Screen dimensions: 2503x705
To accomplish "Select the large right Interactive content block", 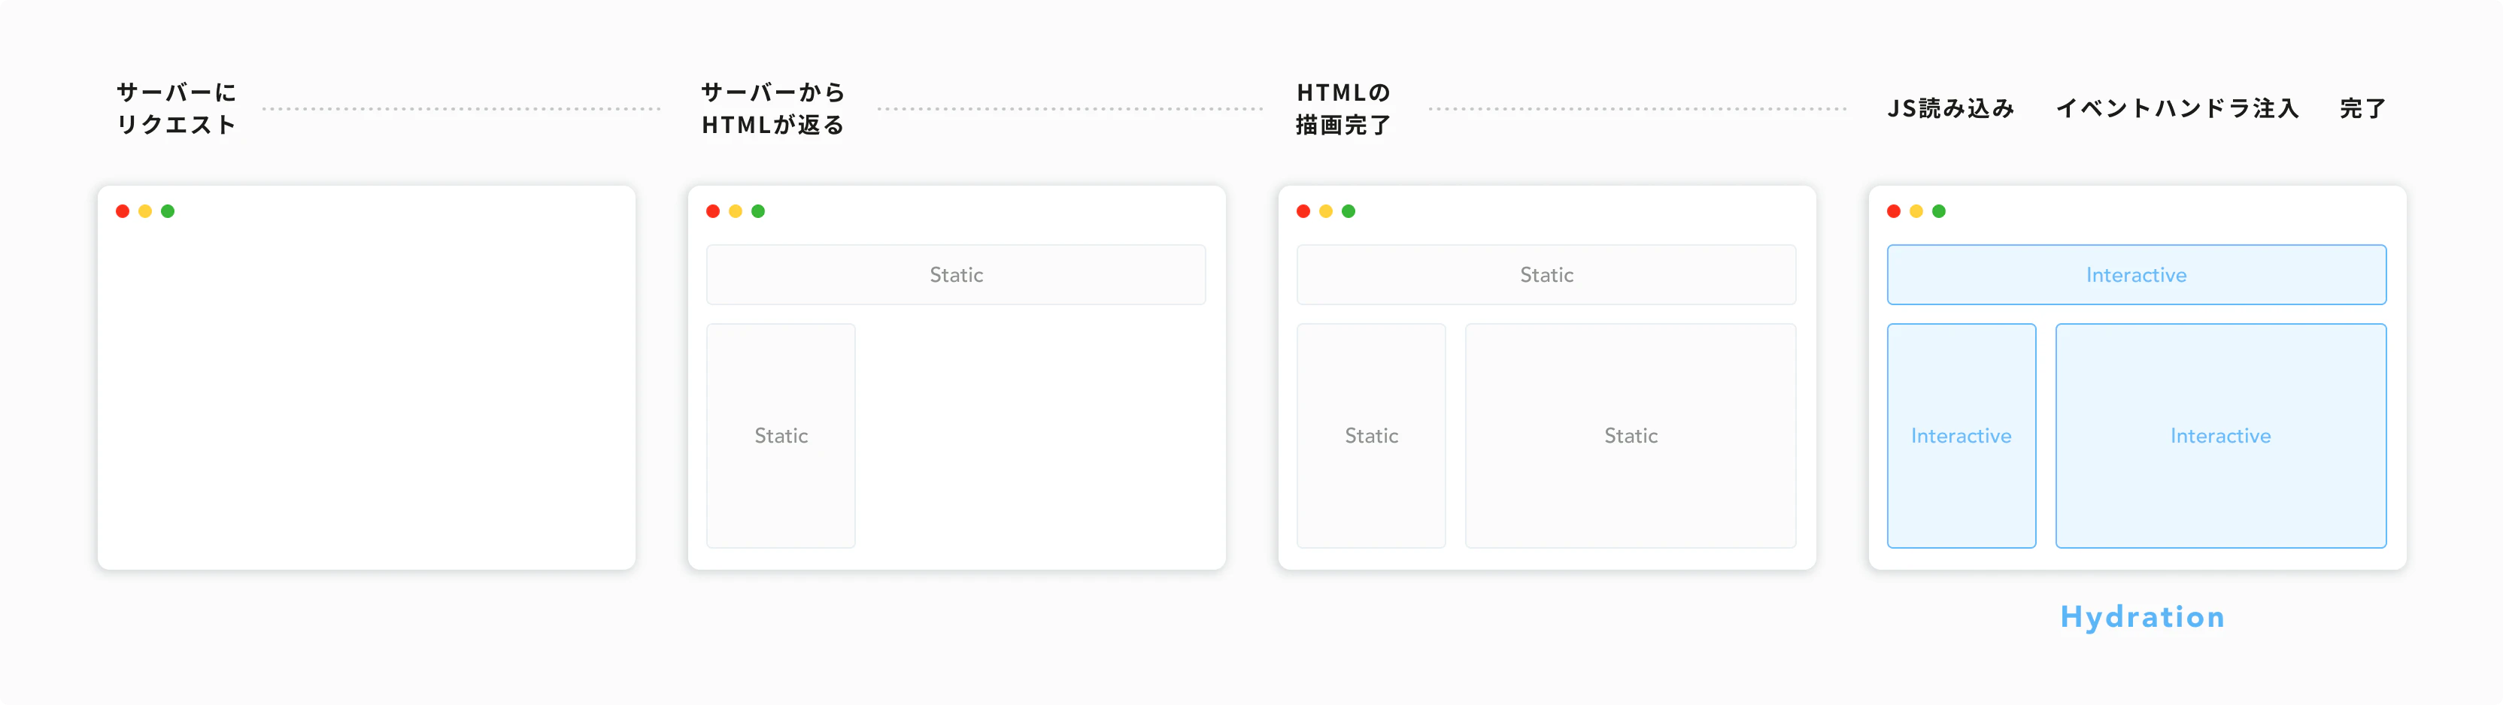I will (x=2221, y=436).
